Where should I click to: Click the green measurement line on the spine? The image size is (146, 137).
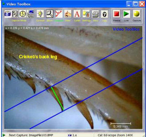click(x=57, y=98)
